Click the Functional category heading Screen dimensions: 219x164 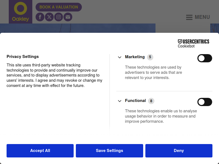pyautogui.click(x=135, y=101)
